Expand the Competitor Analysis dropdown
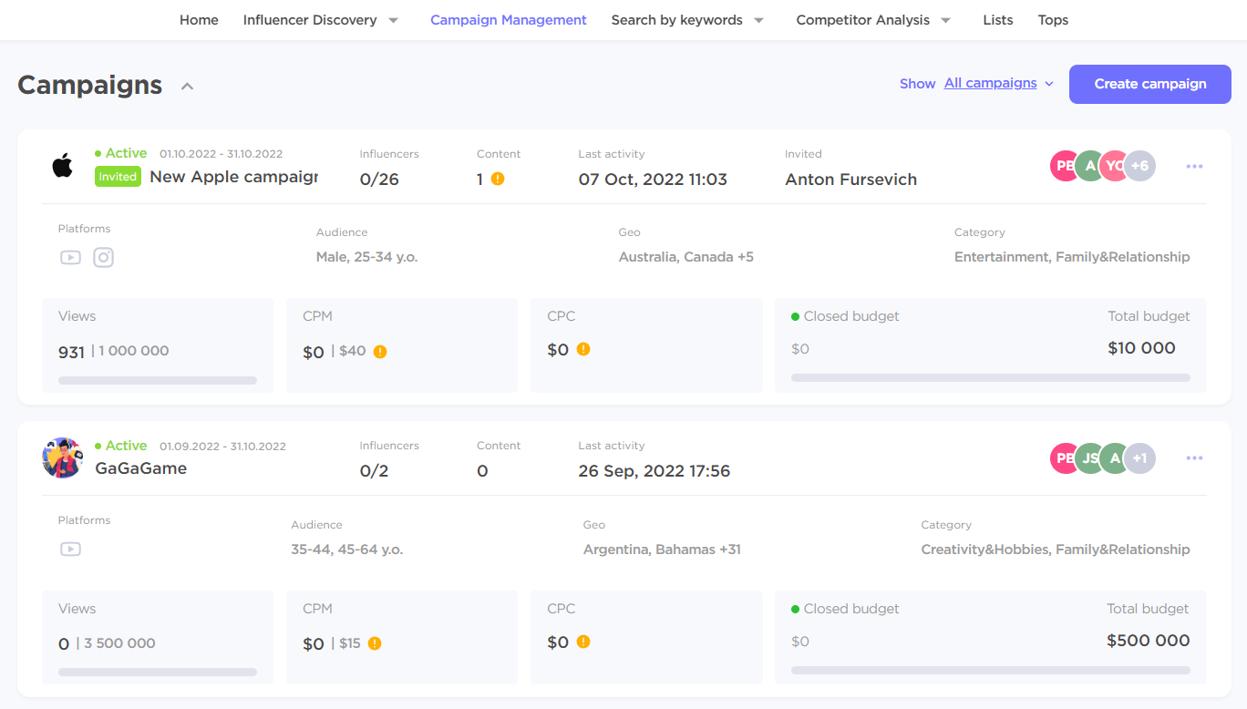 pyautogui.click(x=945, y=20)
